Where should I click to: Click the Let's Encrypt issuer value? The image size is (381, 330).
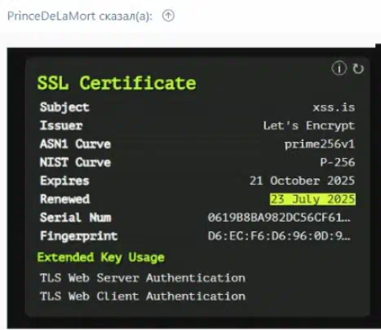309,125
